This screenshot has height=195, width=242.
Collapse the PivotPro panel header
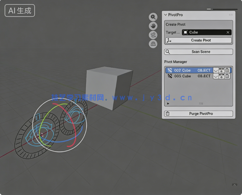(165, 15)
